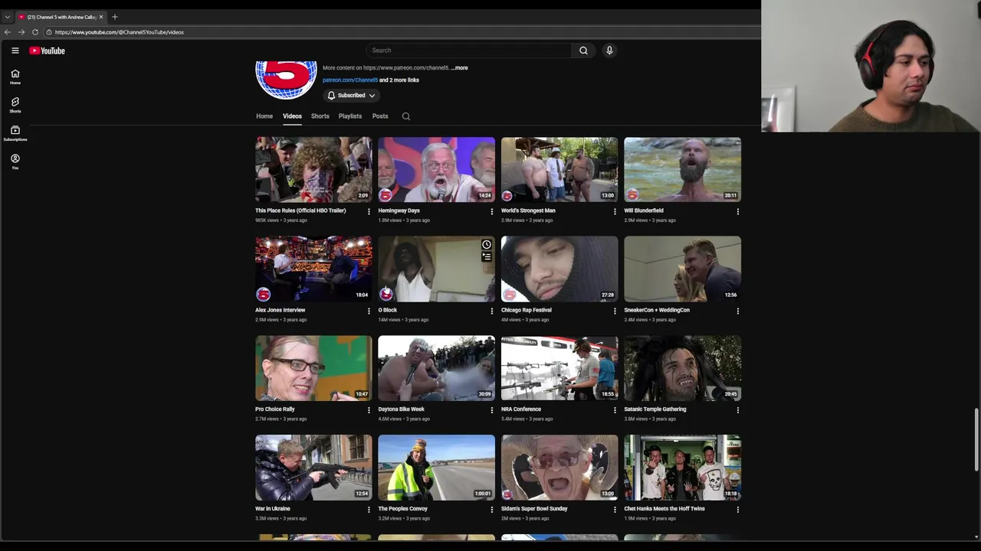
Task: Open a new browser tab
Action: point(115,17)
